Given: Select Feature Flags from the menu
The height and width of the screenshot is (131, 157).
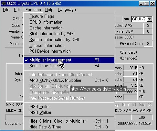Looking at the screenshot, I should click(69, 16).
